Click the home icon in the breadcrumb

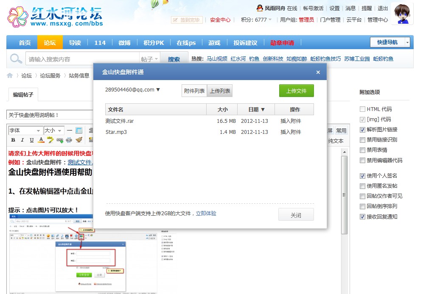pyautogui.click(x=10, y=75)
